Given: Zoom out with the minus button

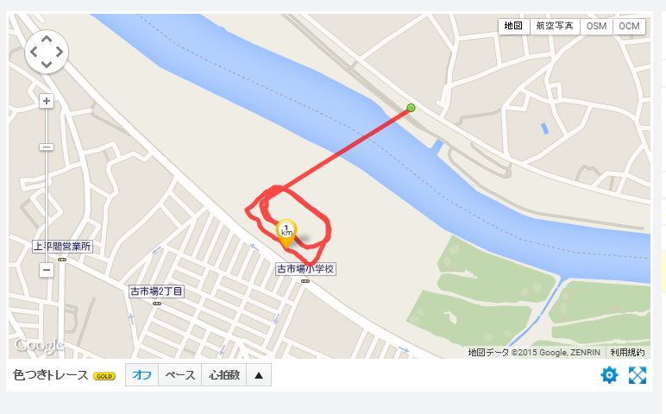Looking at the screenshot, I should pos(47,270).
